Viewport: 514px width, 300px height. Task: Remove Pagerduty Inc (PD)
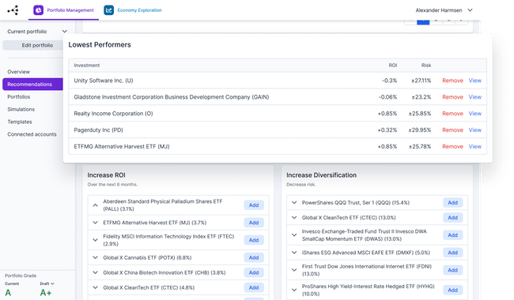click(x=452, y=130)
